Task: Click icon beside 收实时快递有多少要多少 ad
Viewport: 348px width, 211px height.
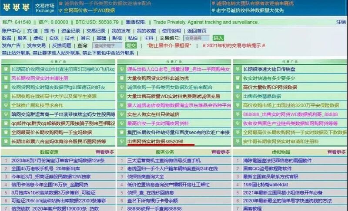Action: point(238,78)
